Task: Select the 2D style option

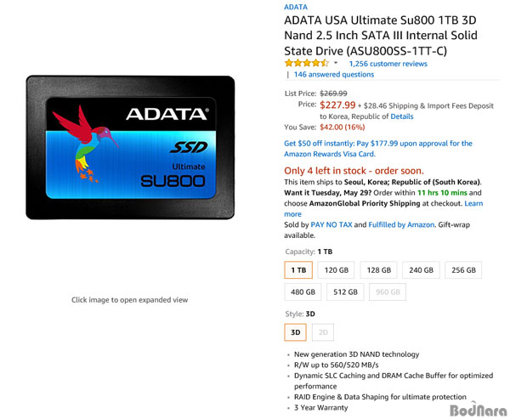Action: 323,332
